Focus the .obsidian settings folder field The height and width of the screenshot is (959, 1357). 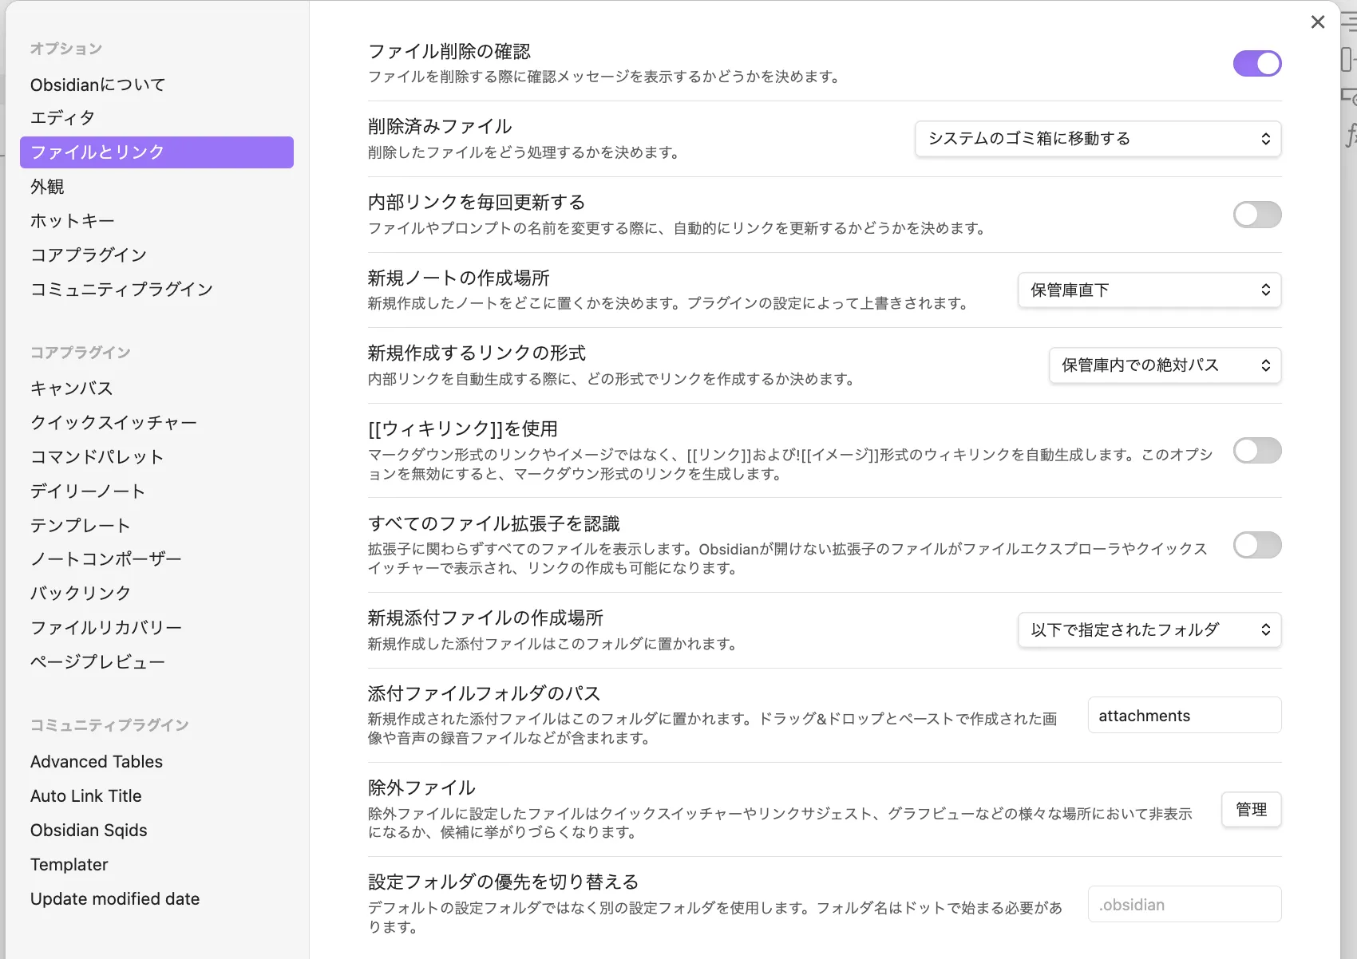(1184, 905)
